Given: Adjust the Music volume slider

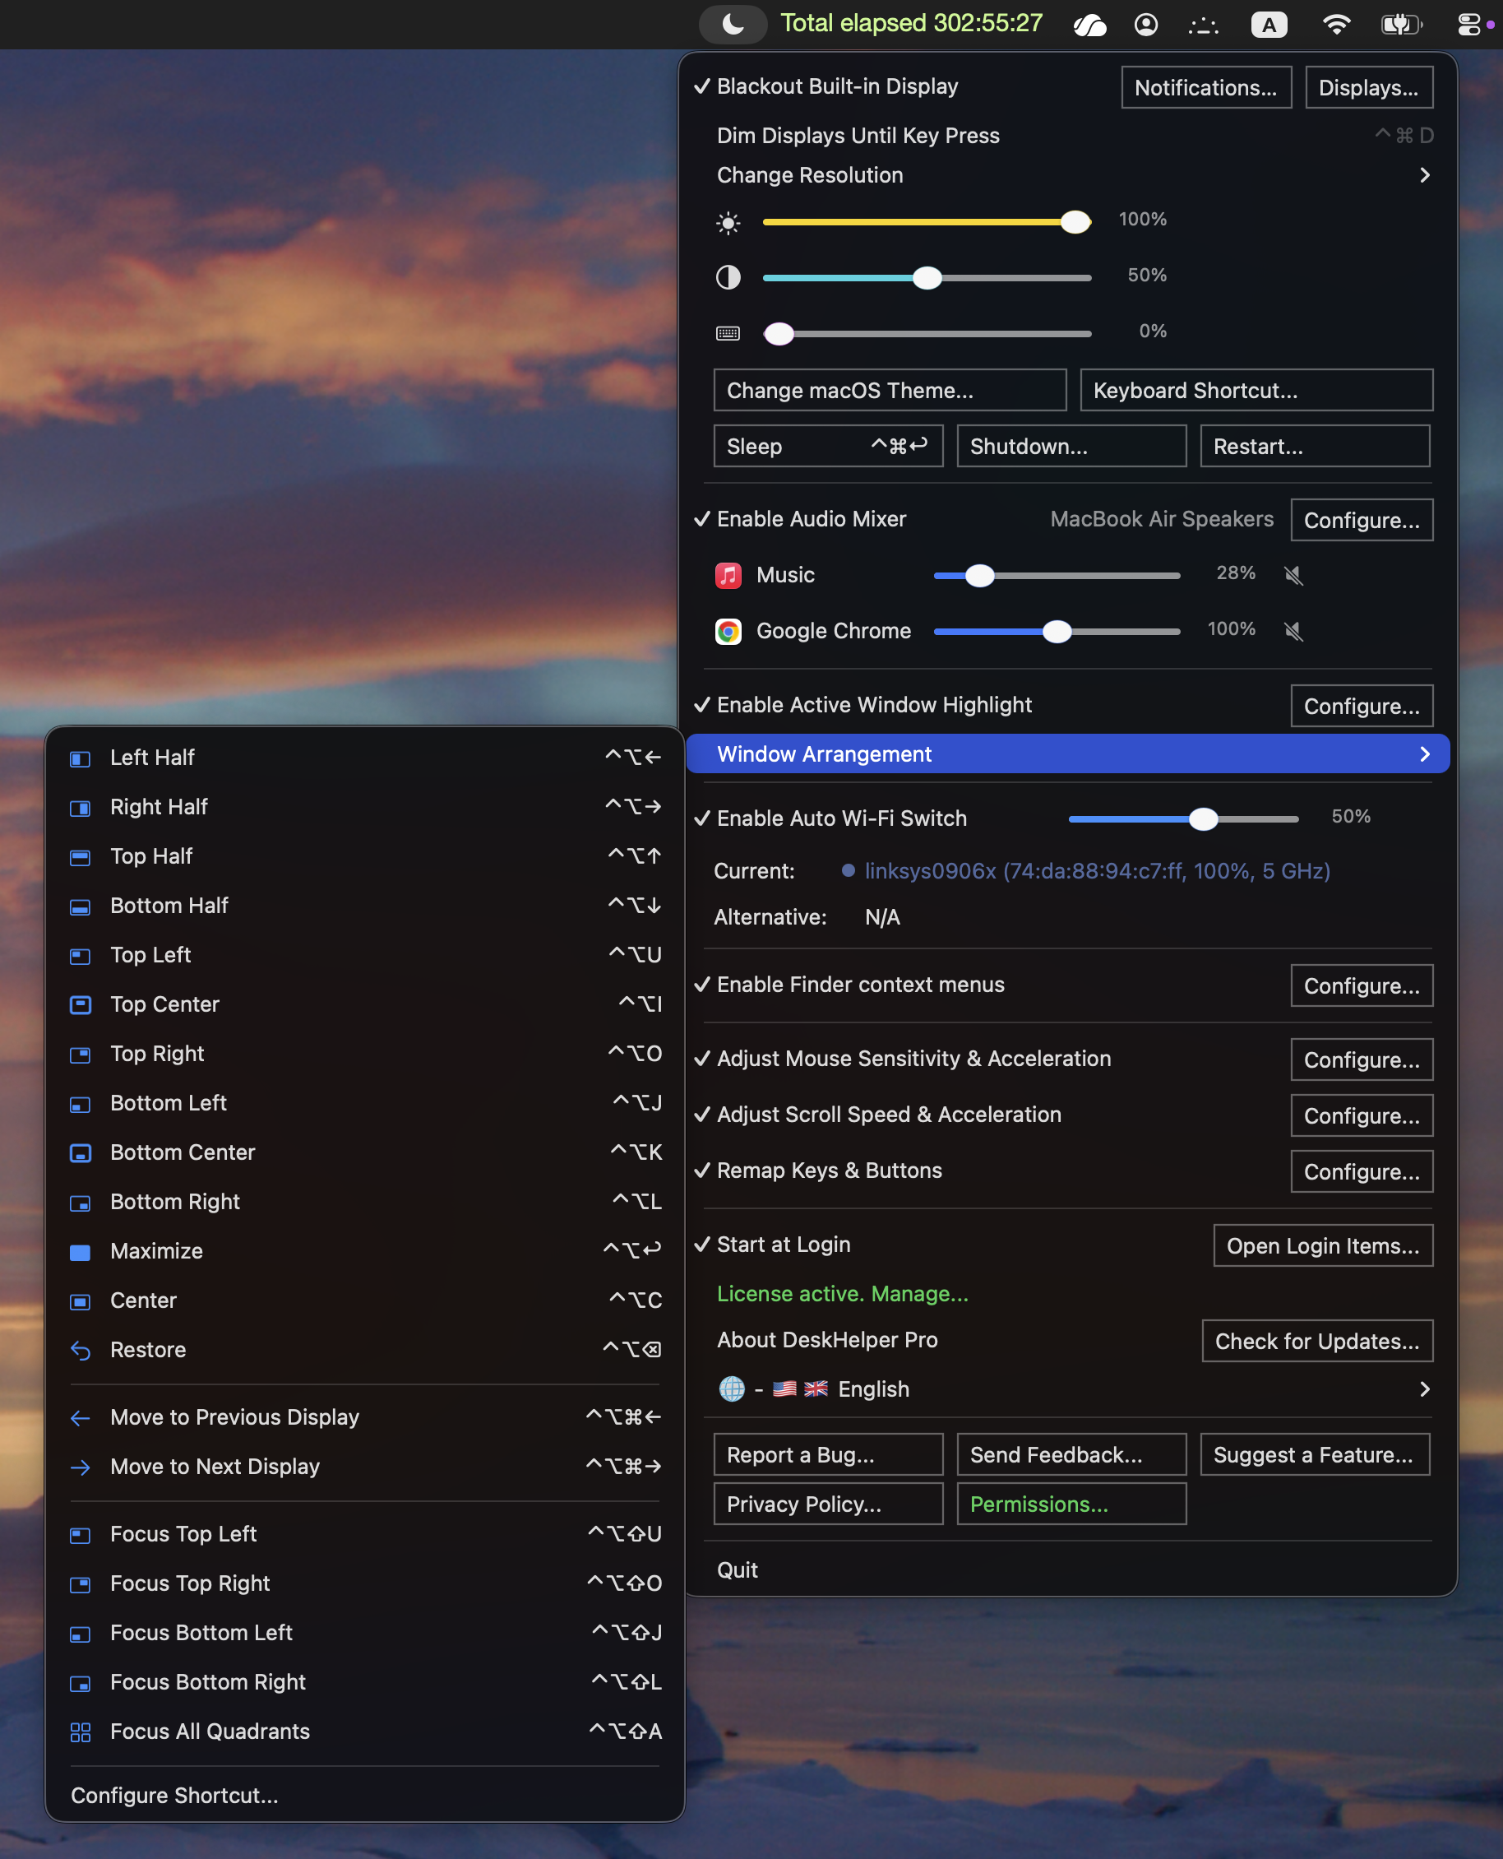Looking at the screenshot, I should pos(1057,575).
